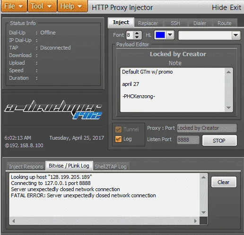Click the @192.168.8.100 IP text

click(24, 145)
